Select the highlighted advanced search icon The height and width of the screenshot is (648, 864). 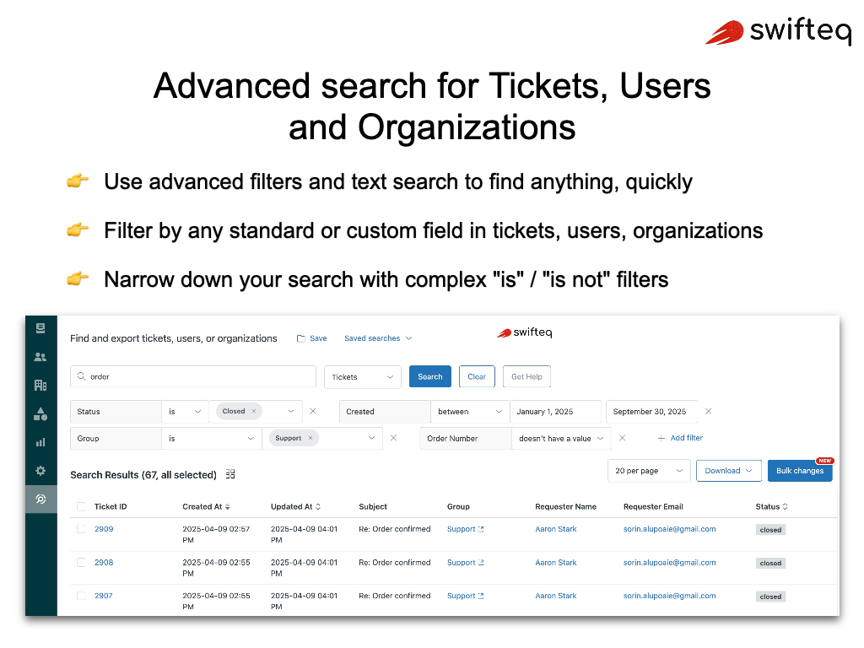click(x=40, y=499)
